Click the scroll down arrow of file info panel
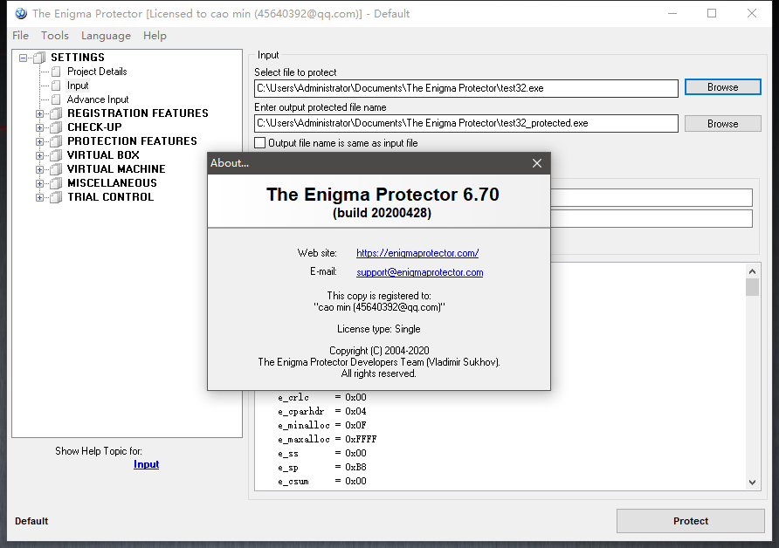Image resolution: width=779 pixels, height=548 pixels. (752, 482)
